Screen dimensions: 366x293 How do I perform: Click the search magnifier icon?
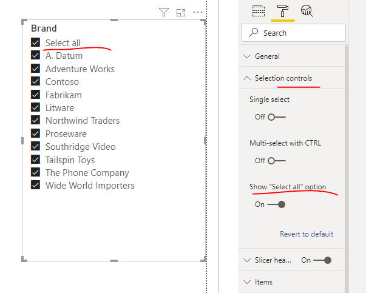pos(254,33)
